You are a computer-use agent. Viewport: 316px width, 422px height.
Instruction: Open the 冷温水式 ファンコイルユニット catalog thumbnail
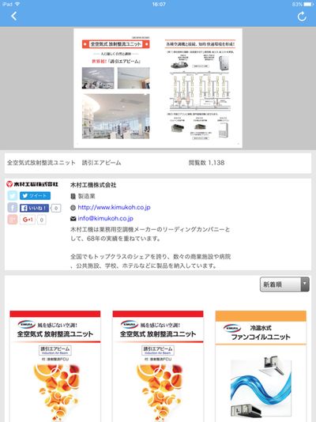tap(261, 366)
